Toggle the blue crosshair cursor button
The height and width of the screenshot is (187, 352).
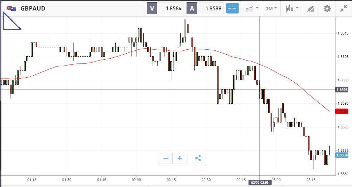click(232, 9)
